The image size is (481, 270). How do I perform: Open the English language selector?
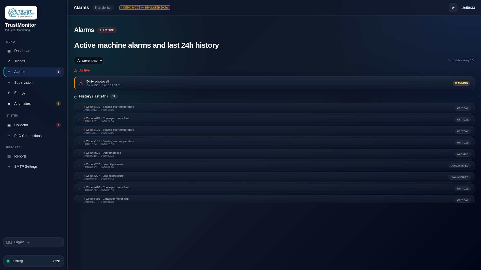[x=34, y=242]
